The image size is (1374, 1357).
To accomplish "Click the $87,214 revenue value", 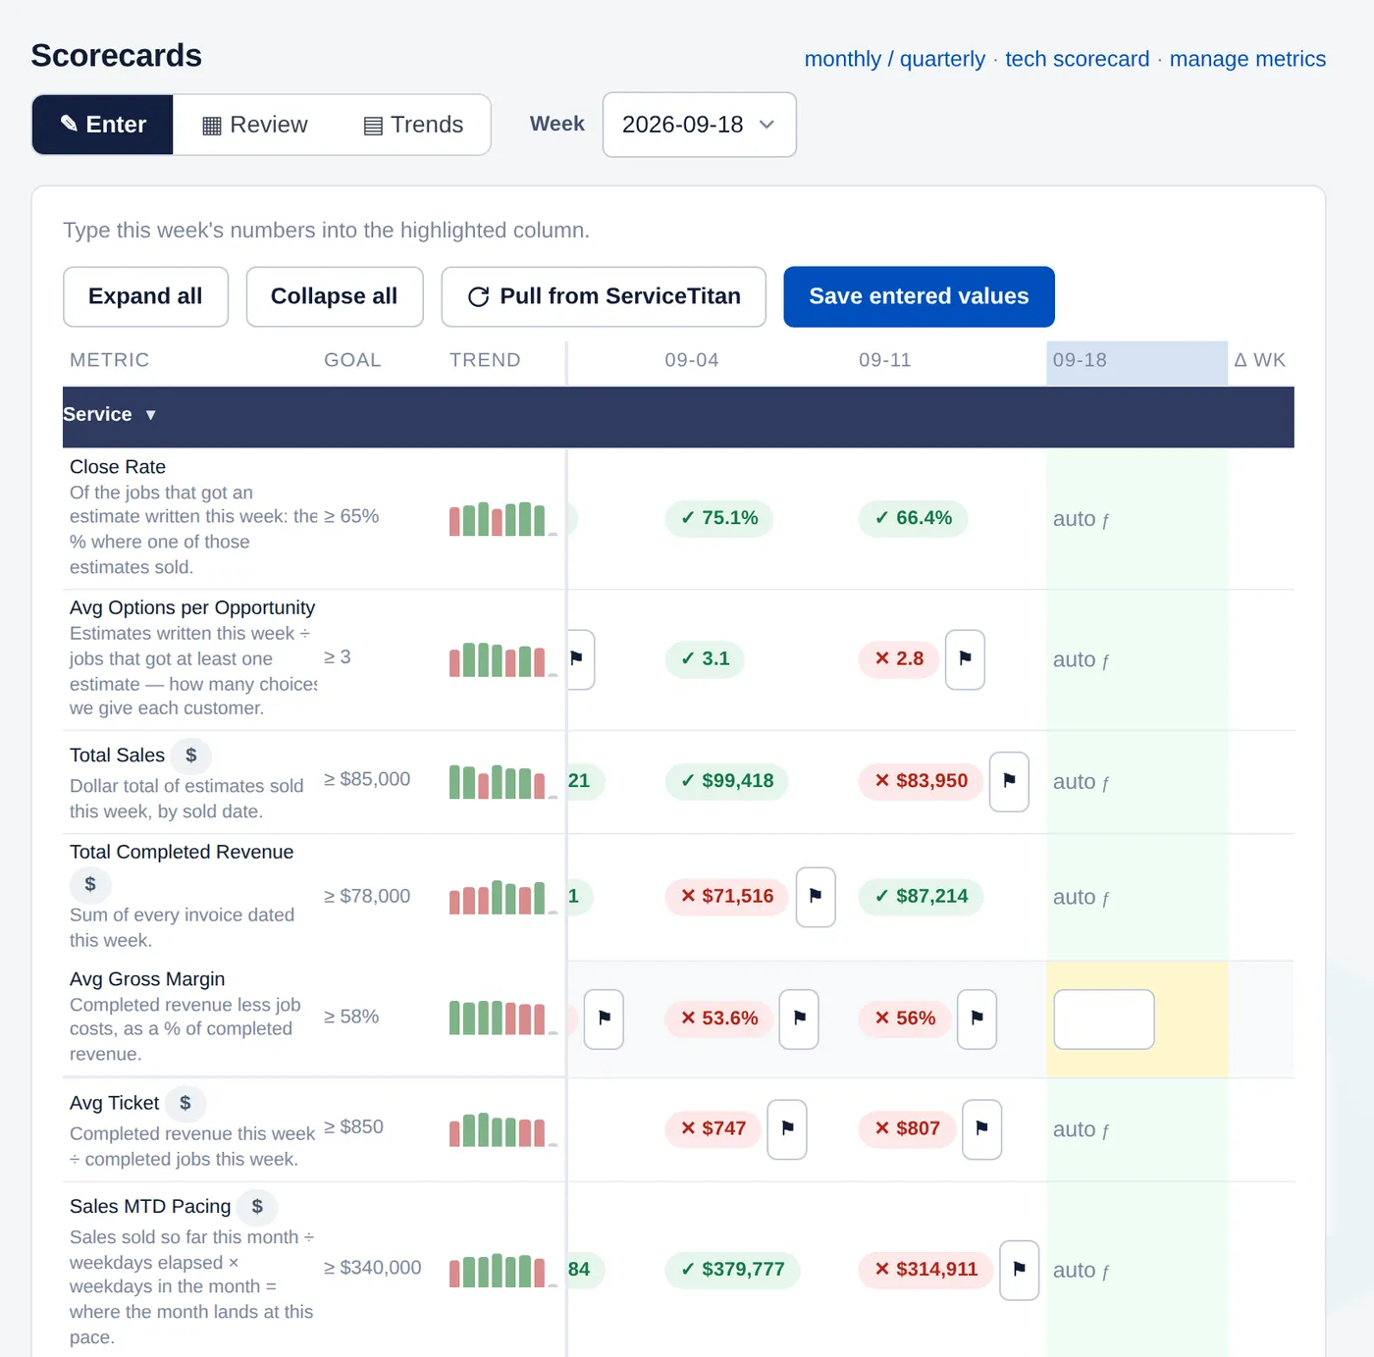I will (x=921, y=897).
